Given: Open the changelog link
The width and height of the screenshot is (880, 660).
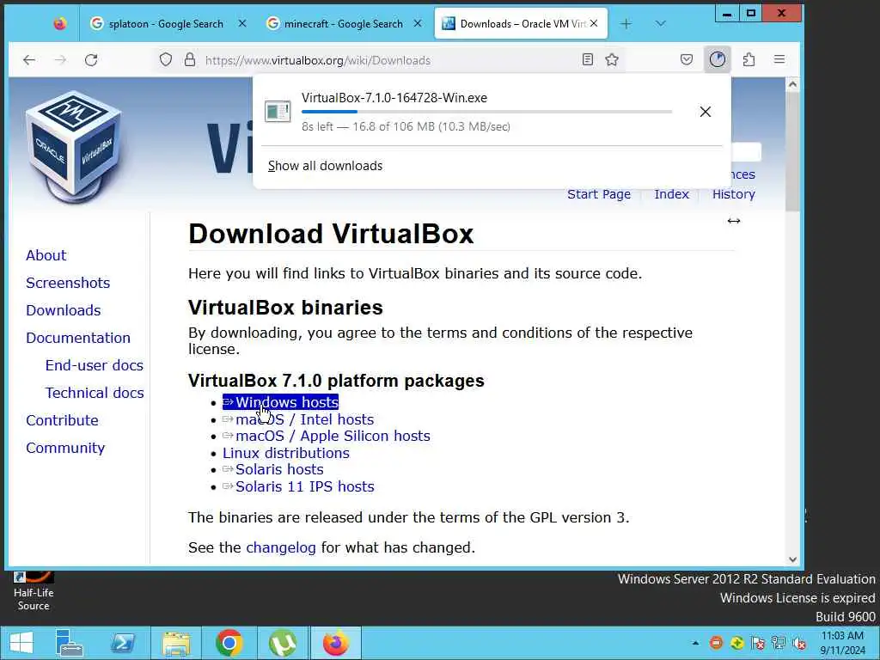Looking at the screenshot, I should point(281,547).
